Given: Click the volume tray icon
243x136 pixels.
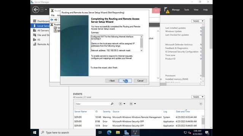Looking at the screenshot, I should 189,133.
